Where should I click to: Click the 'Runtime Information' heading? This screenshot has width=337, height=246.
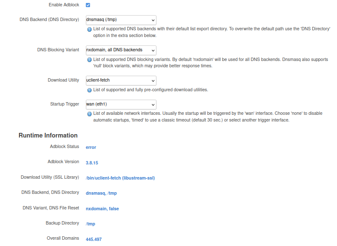click(48, 135)
